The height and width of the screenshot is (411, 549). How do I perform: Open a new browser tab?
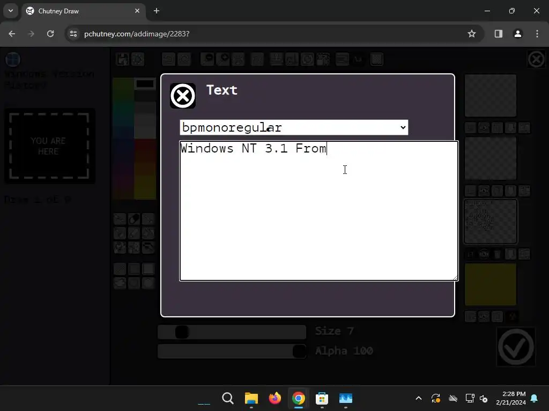(157, 11)
